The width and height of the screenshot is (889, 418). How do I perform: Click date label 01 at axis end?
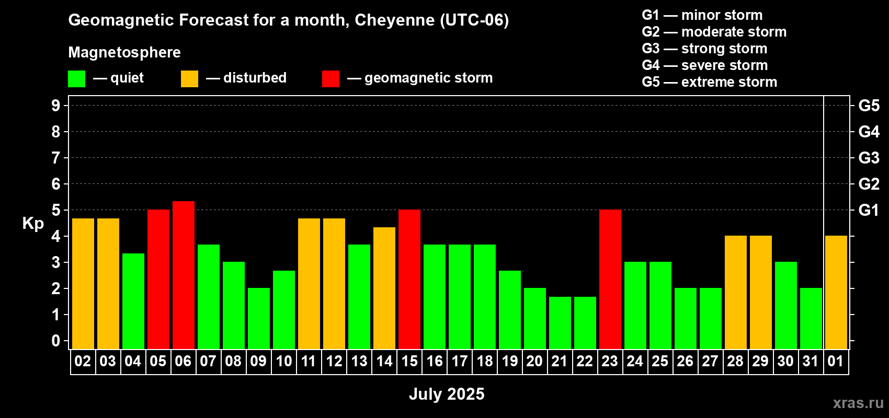(836, 361)
